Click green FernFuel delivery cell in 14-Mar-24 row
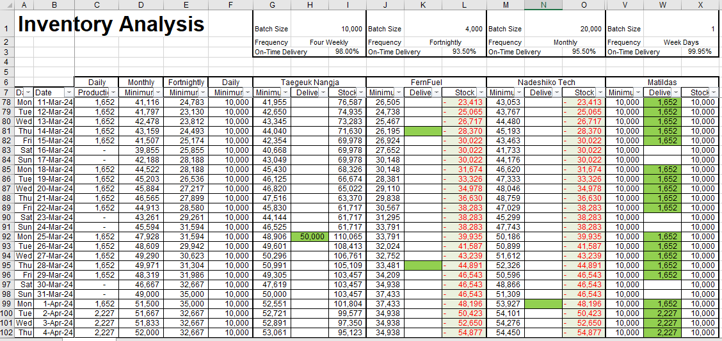 point(422,131)
